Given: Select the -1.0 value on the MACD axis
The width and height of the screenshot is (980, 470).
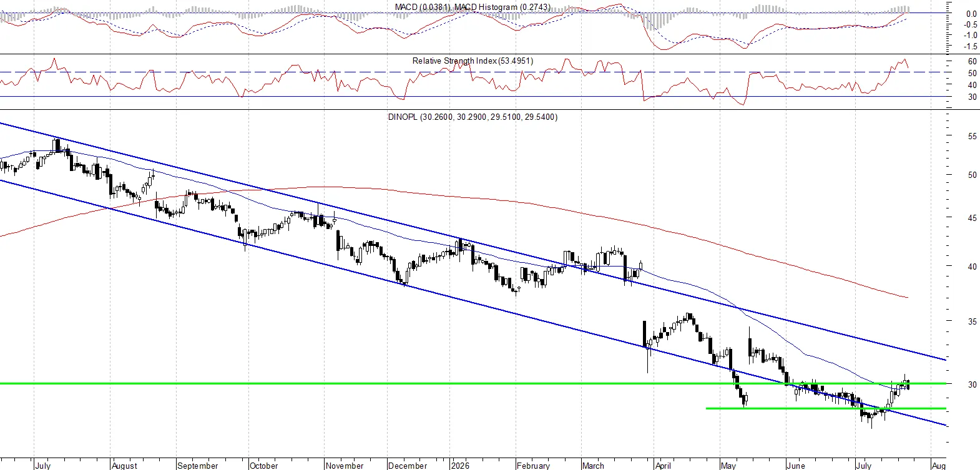Looking at the screenshot, I should (971, 35).
